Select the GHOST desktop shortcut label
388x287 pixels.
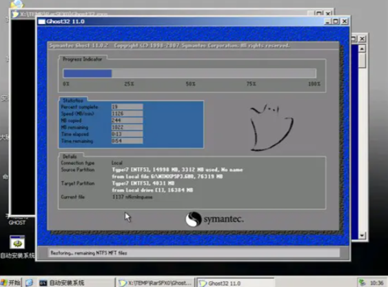pos(17,222)
